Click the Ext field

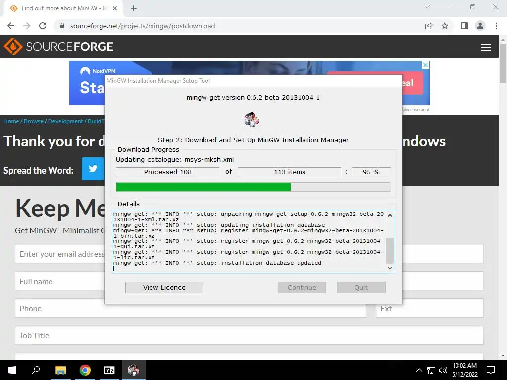pos(430,308)
